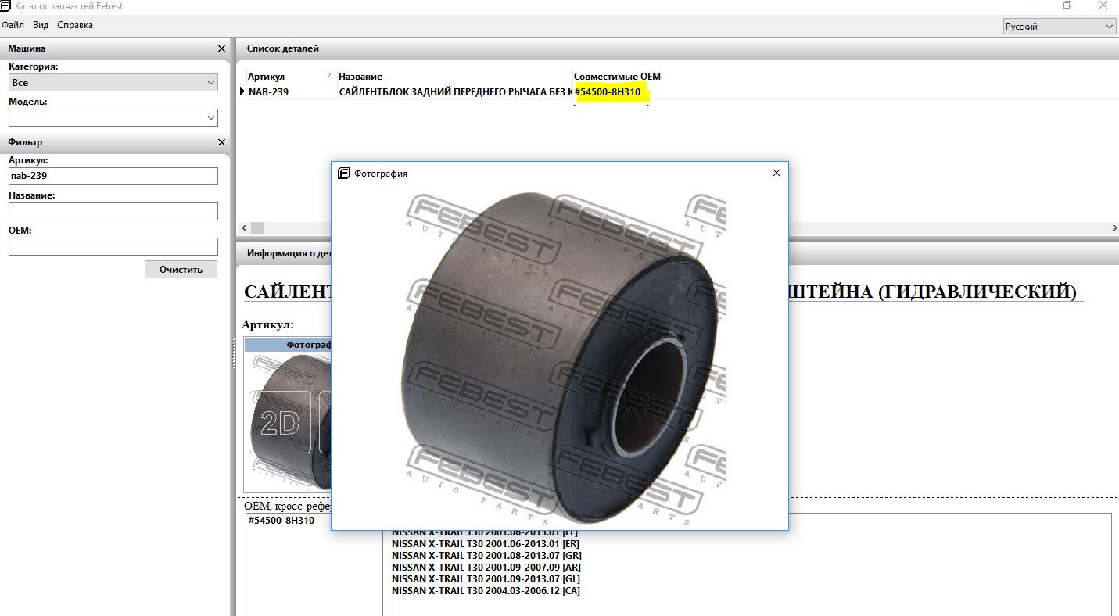1119x616 pixels.
Task: Click the Febest app icon in title bar
Action: click(5, 5)
